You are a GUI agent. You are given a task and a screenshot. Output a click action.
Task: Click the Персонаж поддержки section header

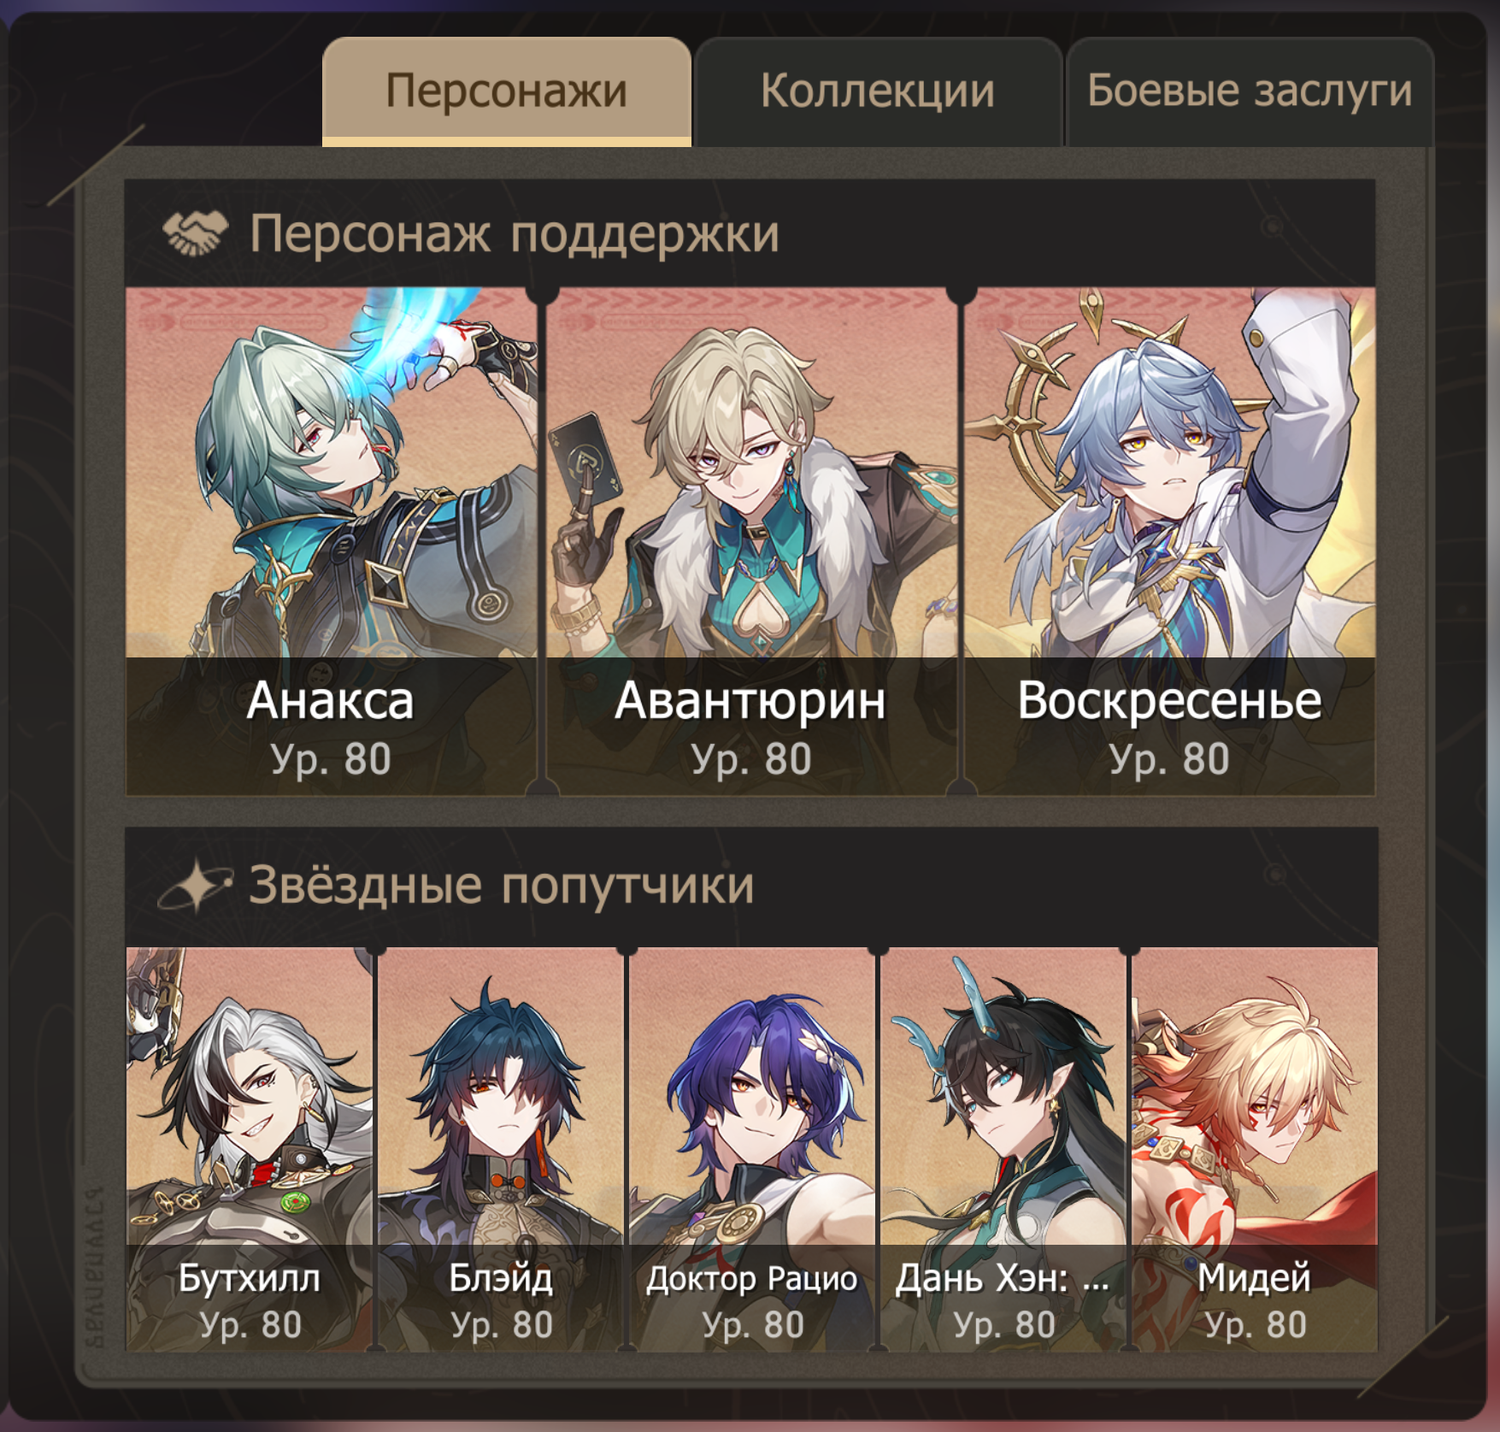click(x=750, y=233)
